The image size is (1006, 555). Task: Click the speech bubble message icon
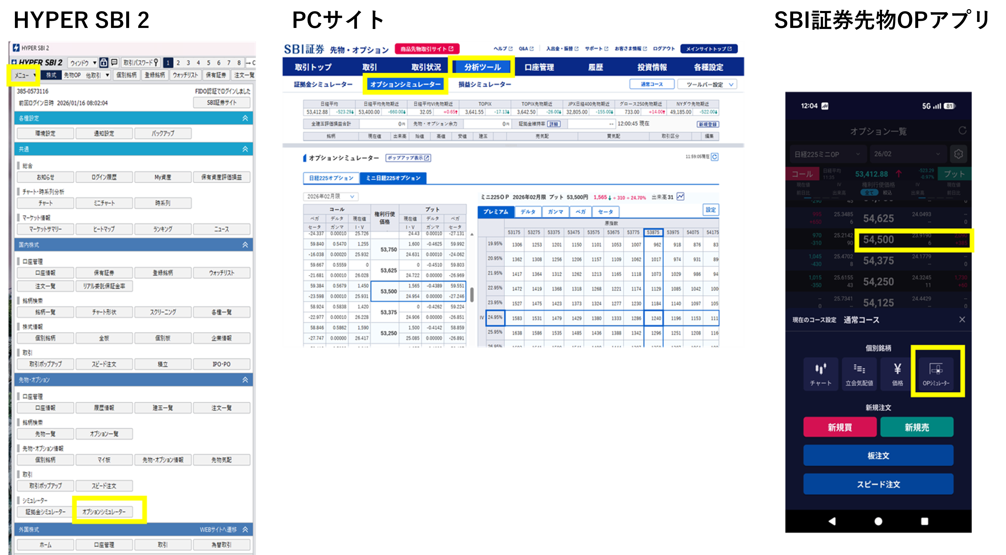[114, 62]
